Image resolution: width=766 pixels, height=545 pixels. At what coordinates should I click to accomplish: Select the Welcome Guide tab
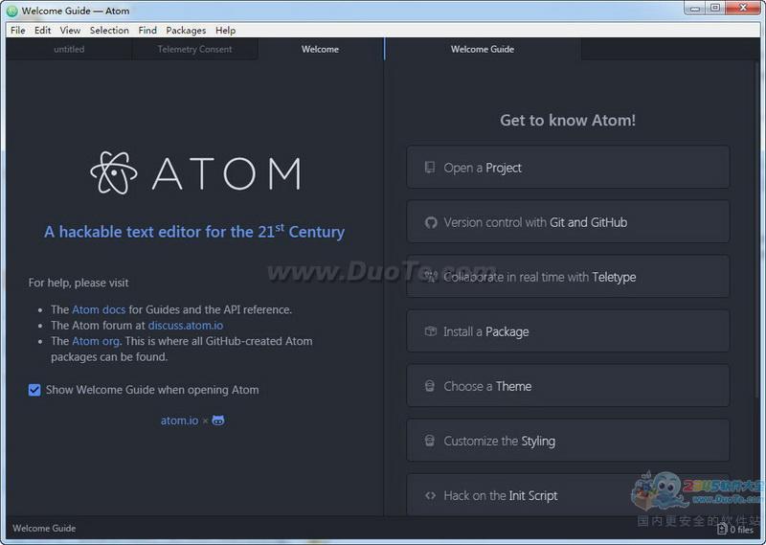point(483,50)
